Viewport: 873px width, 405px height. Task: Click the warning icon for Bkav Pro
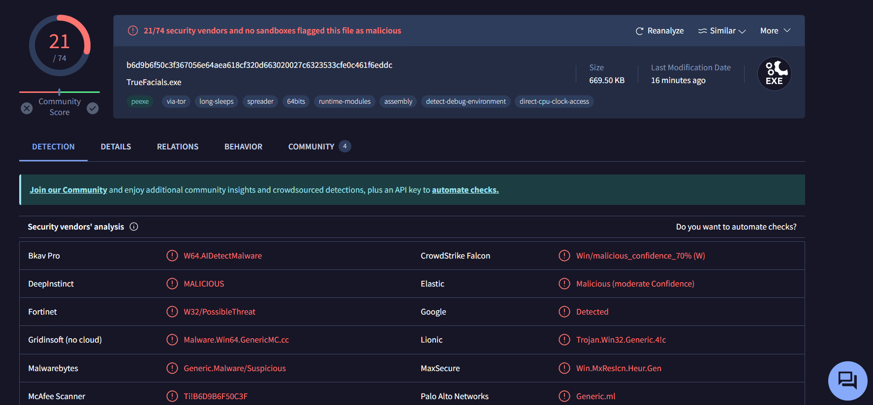[172, 256]
